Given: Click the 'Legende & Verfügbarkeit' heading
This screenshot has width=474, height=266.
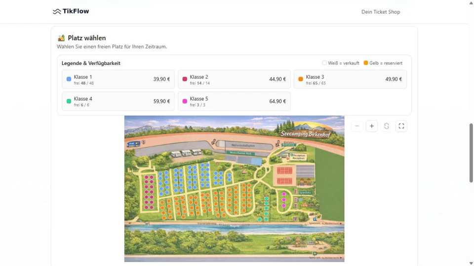Looking at the screenshot, I should pyautogui.click(x=91, y=63).
